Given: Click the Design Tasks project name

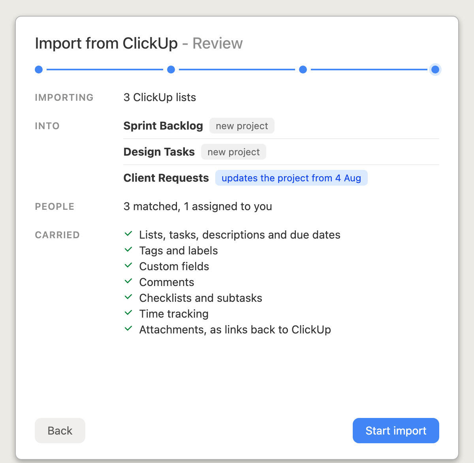Looking at the screenshot, I should [x=159, y=152].
